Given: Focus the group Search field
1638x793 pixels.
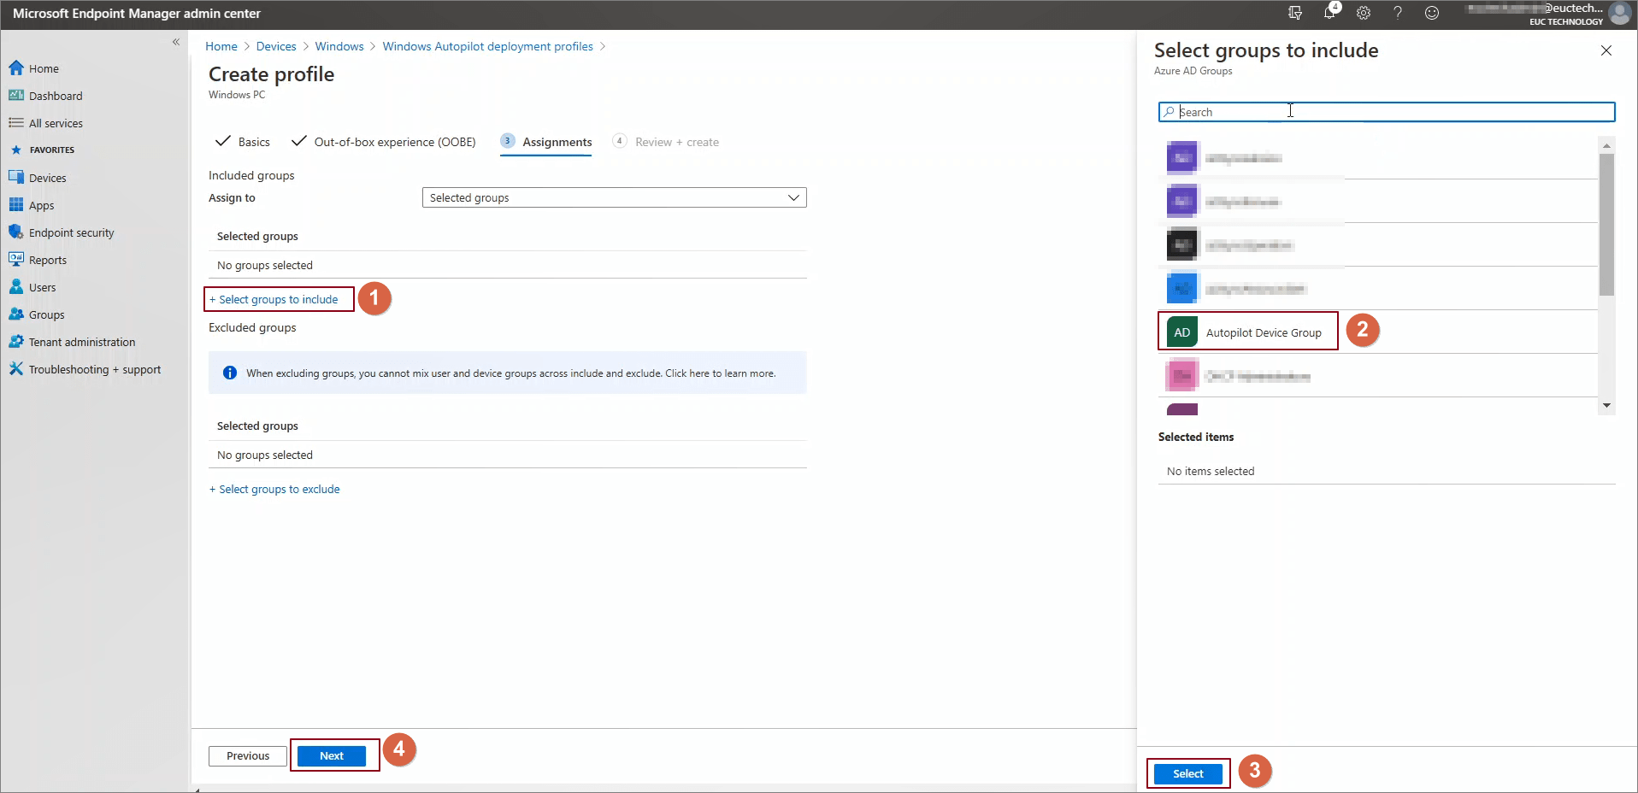Looking at the screenshot, I should (x=1387, y=112).
